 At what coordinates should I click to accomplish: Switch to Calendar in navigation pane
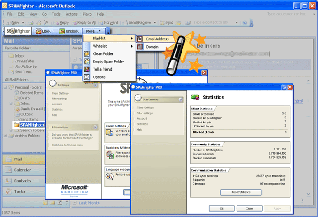coord(22,170)
